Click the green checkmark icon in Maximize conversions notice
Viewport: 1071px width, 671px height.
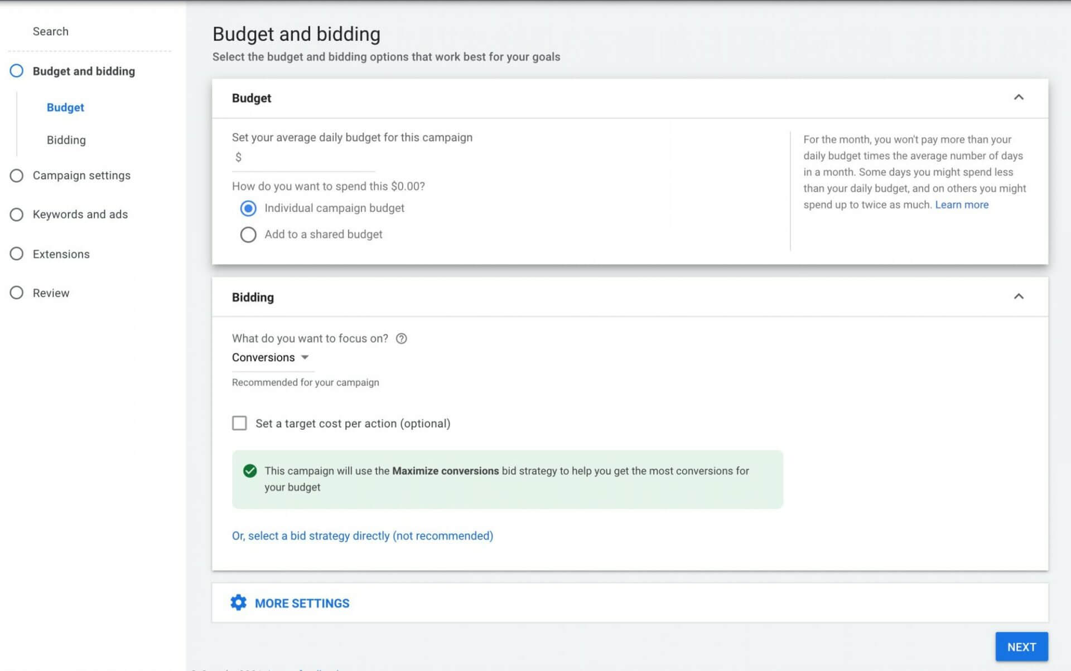coord(250,471)
